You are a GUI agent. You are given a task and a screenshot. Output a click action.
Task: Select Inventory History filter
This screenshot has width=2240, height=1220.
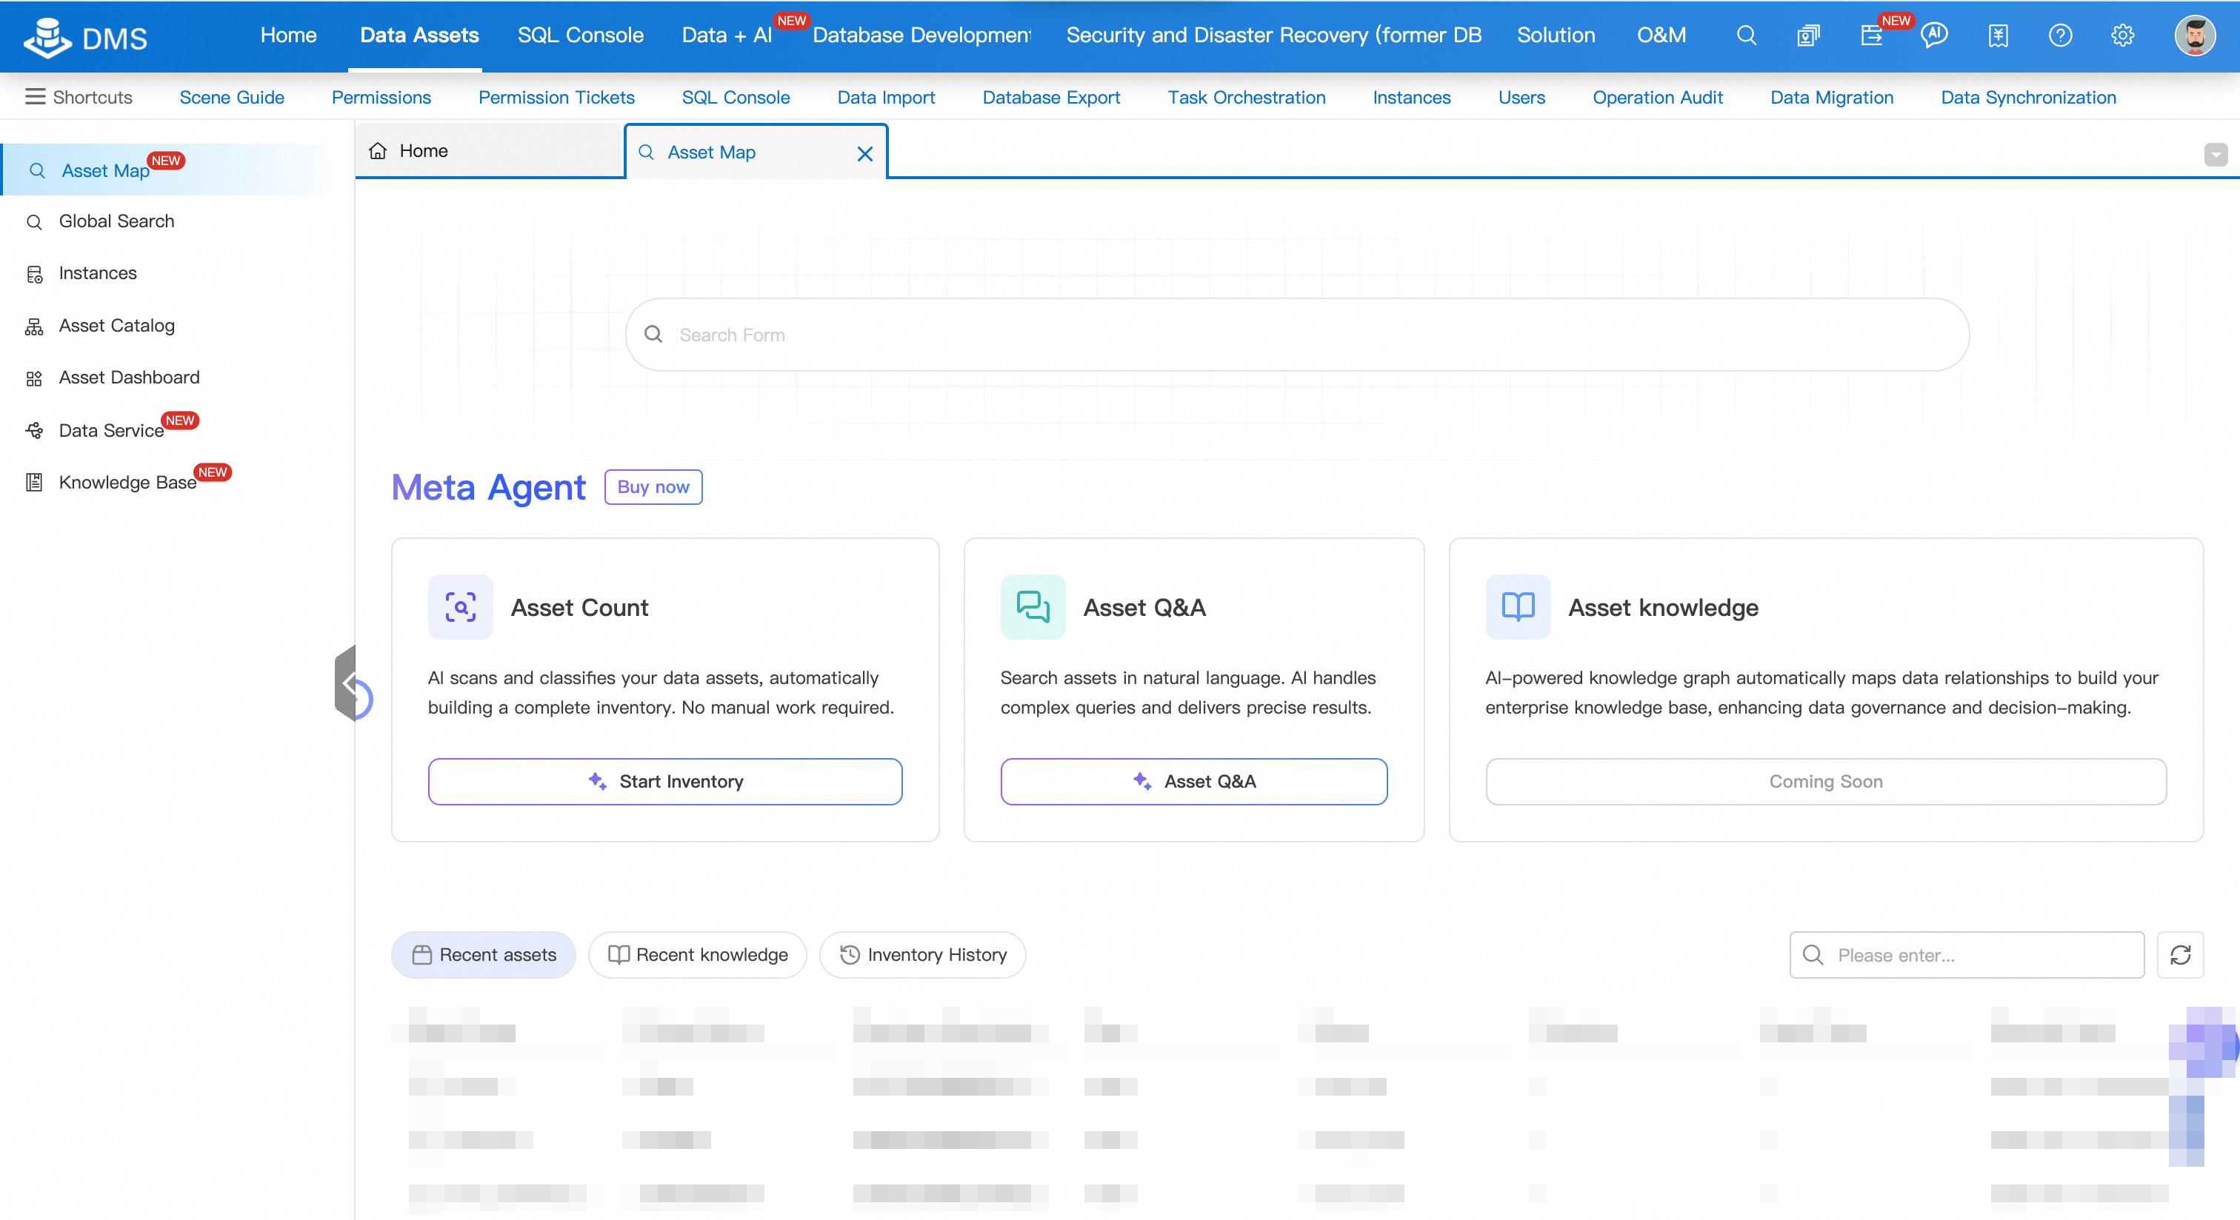[x=923, y=955]
